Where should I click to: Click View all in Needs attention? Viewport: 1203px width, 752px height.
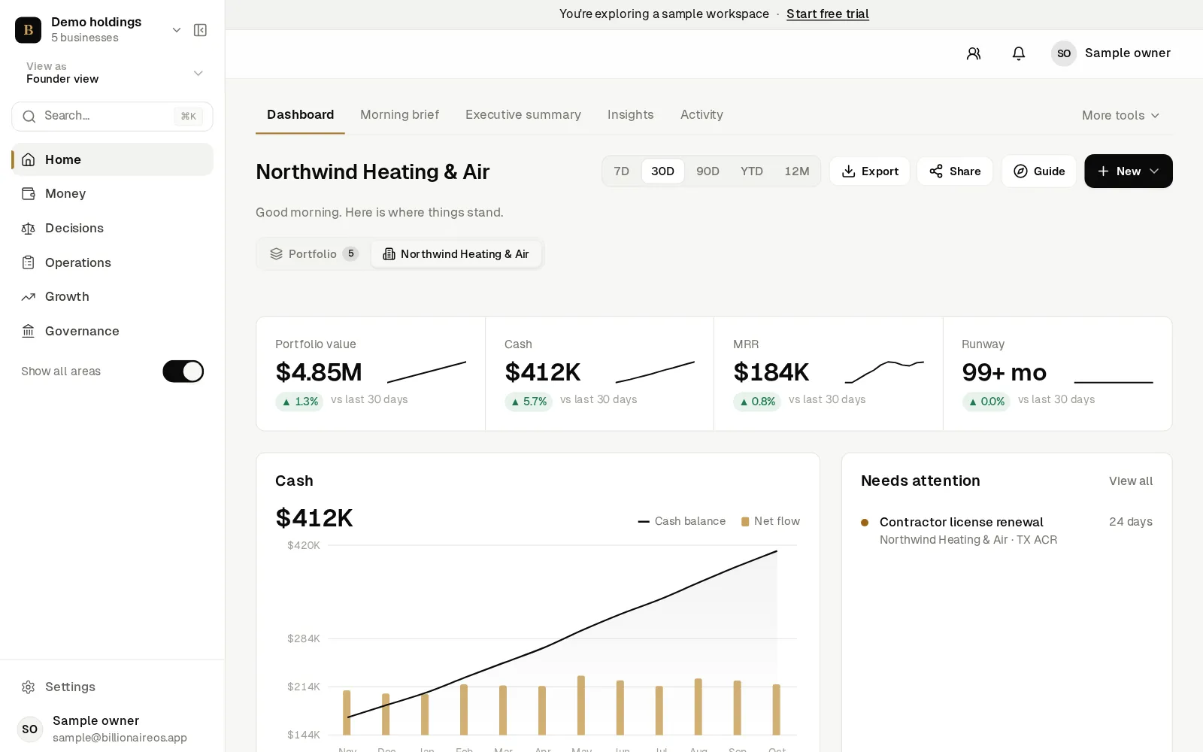(1131, 481)
